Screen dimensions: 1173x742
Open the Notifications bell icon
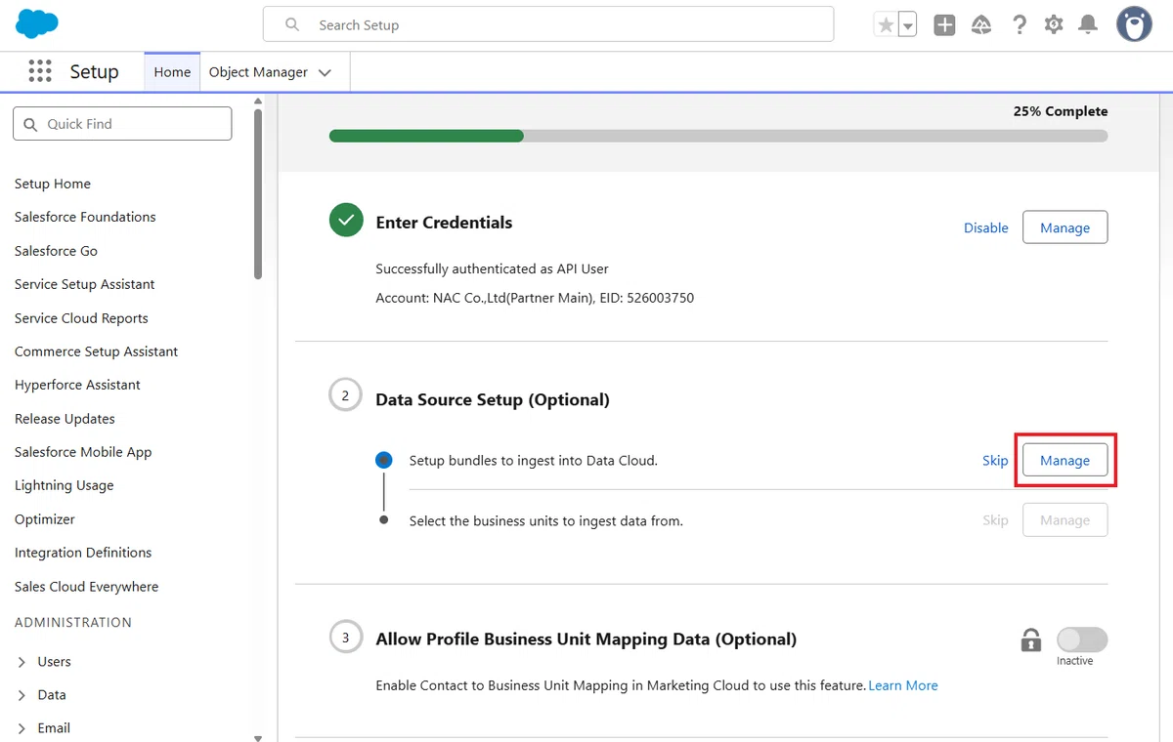click(1088, 24)
